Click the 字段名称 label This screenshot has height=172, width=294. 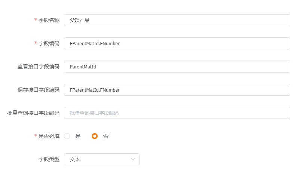click(x=49, y=20)
